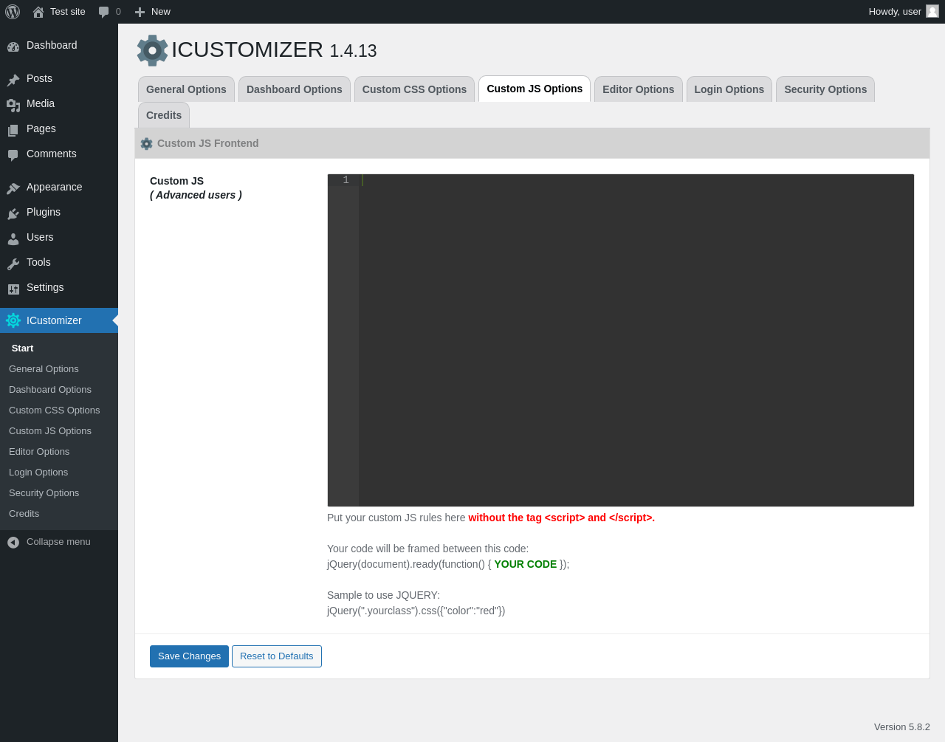Click the Pages icon in sidebar
The height and width of the screenshot is (742, 945).
coord(13,129)
